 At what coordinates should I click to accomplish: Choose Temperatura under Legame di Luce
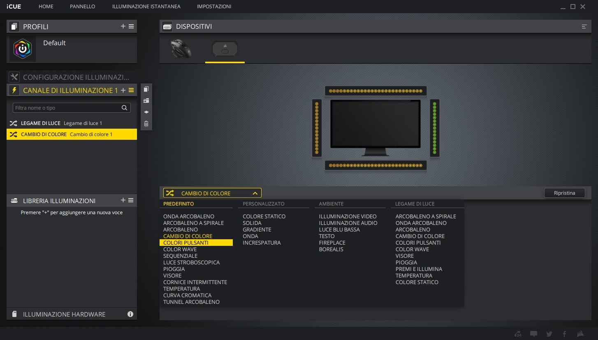point(414,275)
